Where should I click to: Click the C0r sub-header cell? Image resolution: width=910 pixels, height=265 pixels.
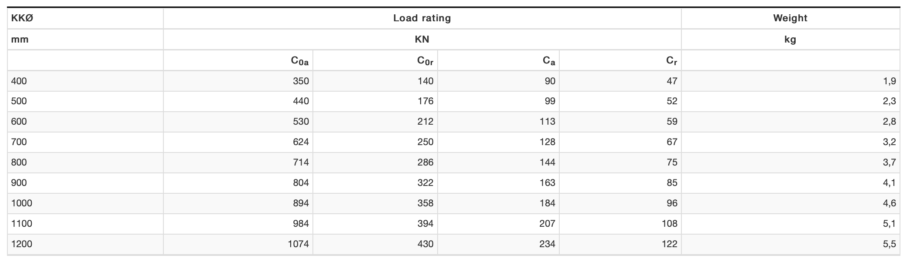pos(375,60)
